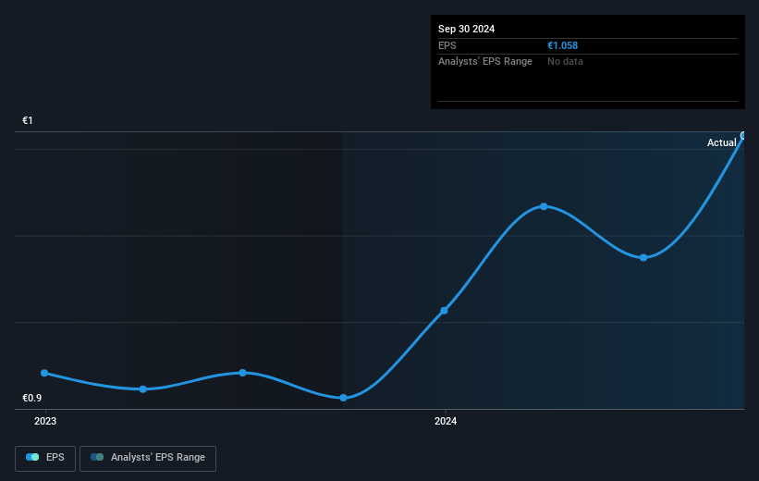759x481 pixels.
Task: Click the No data text in tooltip
Action: (x=565, y=62)
